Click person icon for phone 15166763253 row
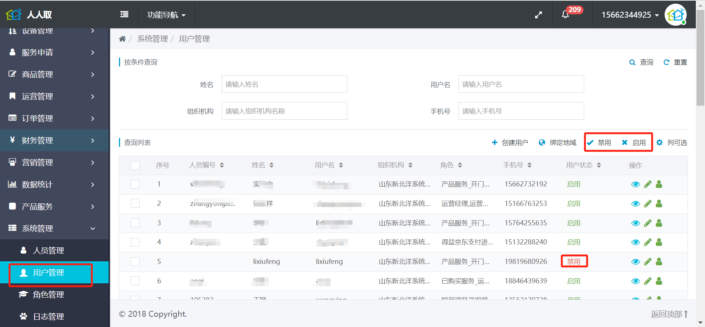The height and width of the screenshot is (327, 705). [659, 204]
